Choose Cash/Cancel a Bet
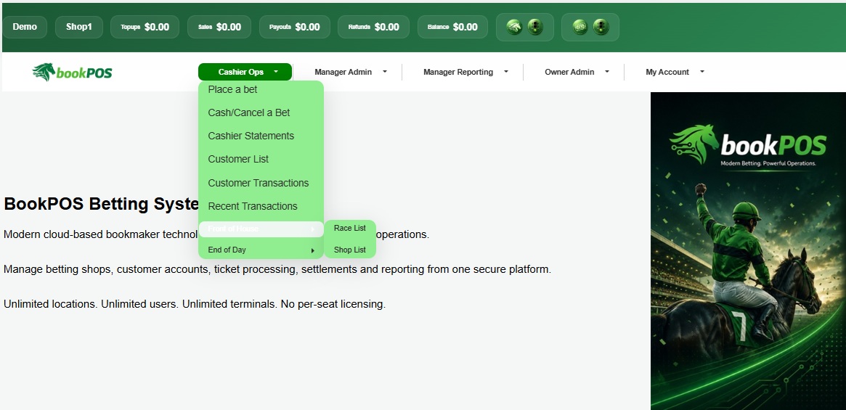The image size is (846, 410). click(249, 112)
